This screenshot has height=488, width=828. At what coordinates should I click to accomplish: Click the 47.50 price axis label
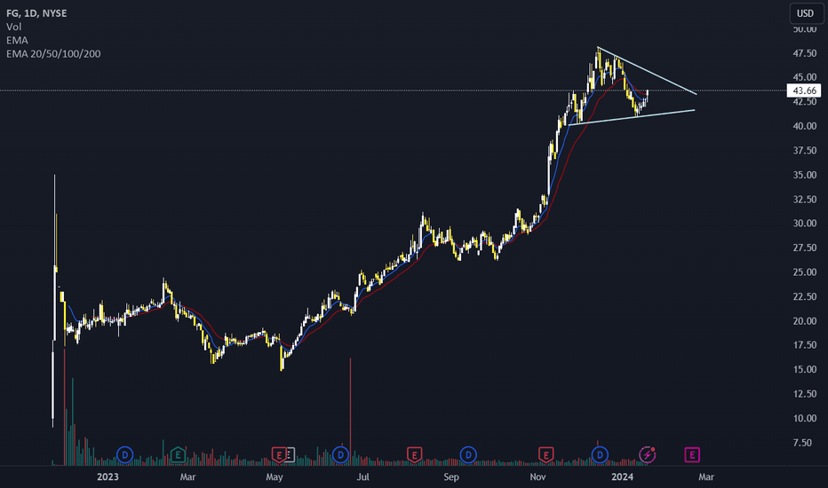805,53
